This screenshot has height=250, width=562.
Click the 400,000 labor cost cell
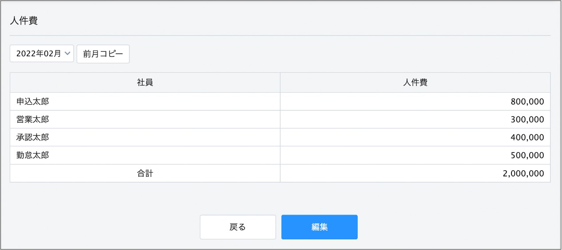coord(415,137)
